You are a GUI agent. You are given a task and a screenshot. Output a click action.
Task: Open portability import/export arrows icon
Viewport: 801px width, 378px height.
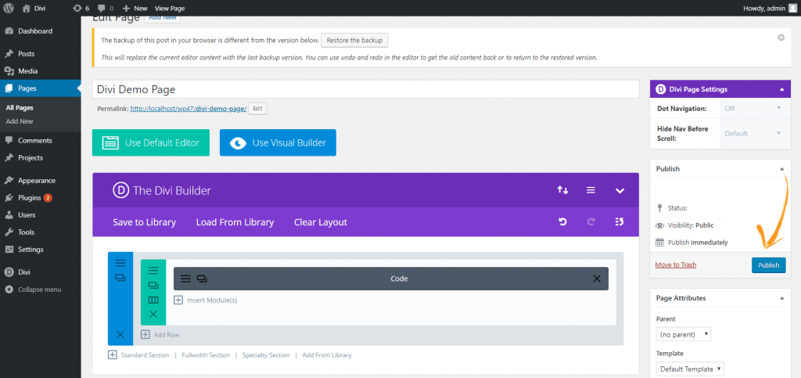[562, 190]
